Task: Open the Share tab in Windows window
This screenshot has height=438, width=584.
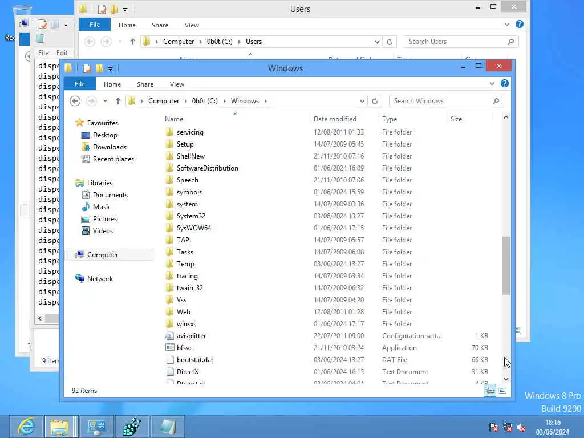Action: (x=145, y=84)
